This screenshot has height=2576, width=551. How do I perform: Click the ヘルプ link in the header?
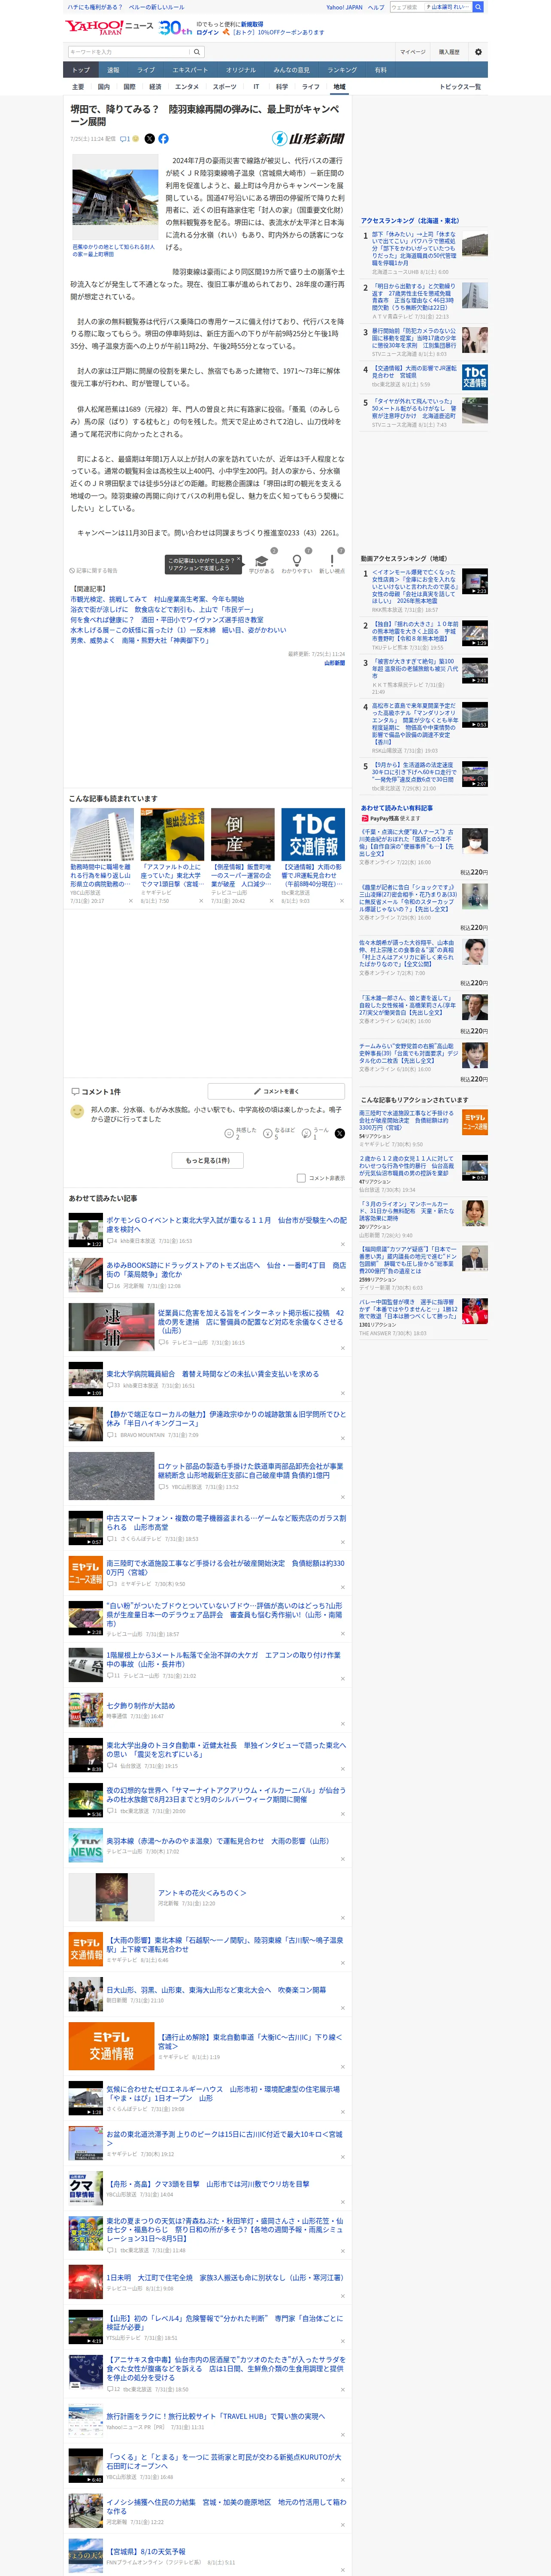coord(376,7)
